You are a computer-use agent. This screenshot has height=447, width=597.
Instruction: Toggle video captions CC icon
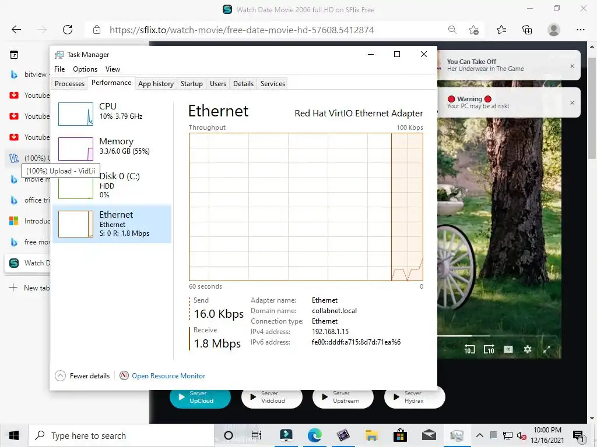click(x=508, y=349)
